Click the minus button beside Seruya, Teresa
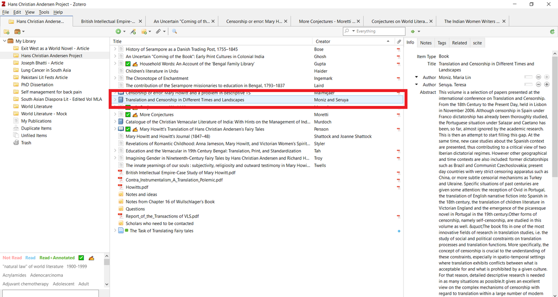 point(538,85)
